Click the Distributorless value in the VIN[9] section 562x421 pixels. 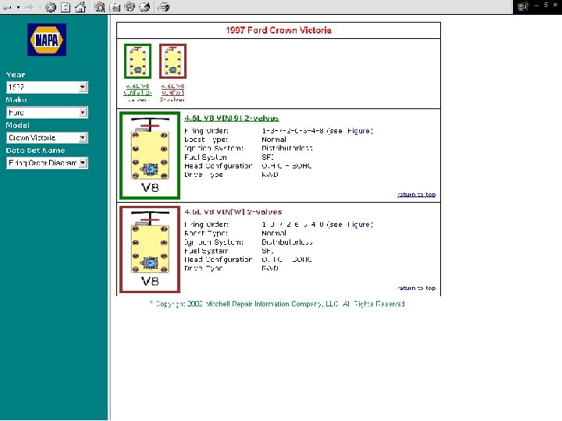(x=286, y=148)
